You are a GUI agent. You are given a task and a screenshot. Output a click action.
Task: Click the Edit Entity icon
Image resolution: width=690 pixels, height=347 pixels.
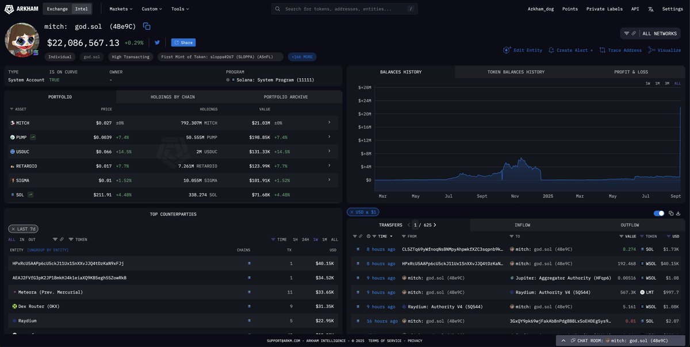click(x=507, y=50)
